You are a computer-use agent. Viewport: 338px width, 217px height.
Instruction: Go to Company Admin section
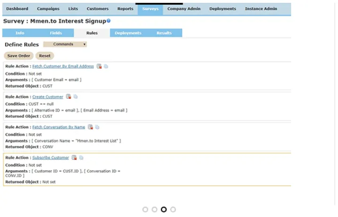coord(183,9)
